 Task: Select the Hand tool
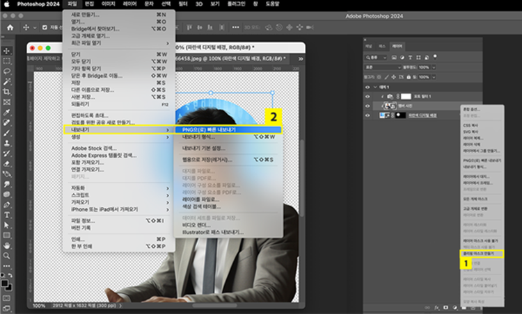(x=7, y=245)
